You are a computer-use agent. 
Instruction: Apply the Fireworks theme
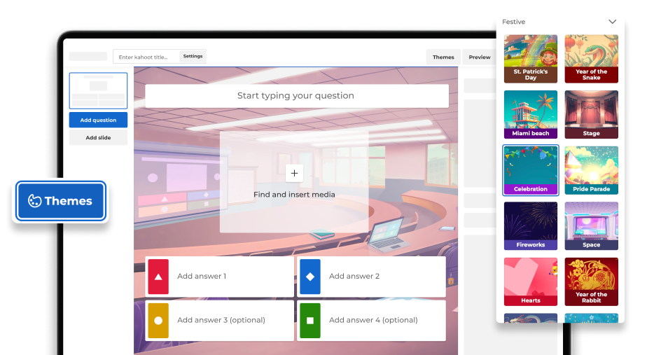pos(531,225)
